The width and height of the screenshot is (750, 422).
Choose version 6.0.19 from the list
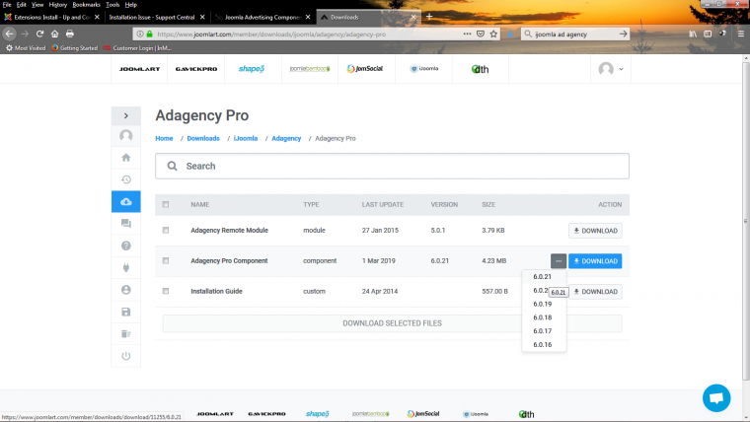pos(542,304)
